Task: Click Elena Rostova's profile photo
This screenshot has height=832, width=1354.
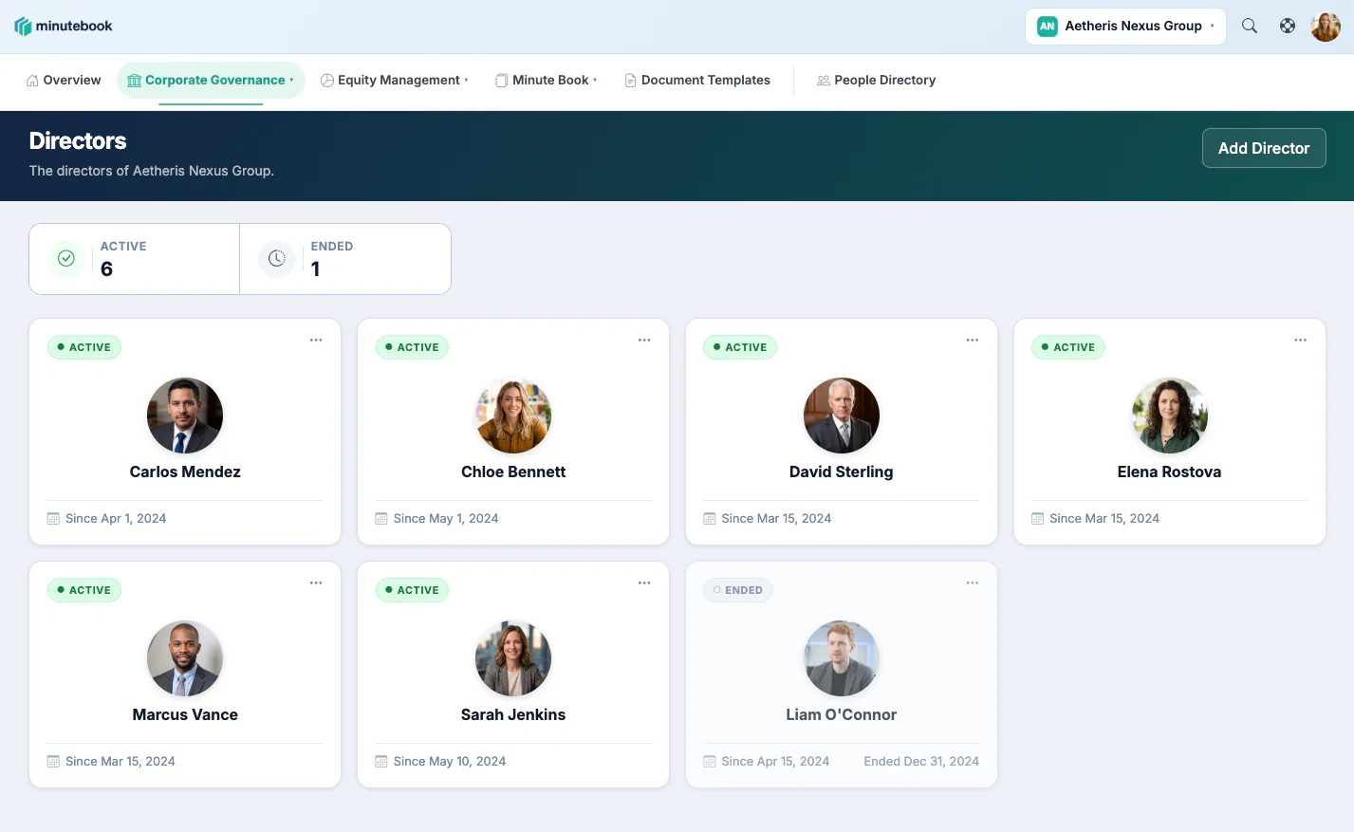Action: [x=1170, y=416]
